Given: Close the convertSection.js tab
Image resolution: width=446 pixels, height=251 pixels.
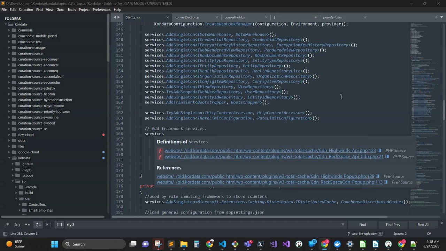Looking at the screenshot, I should point(217,17).
